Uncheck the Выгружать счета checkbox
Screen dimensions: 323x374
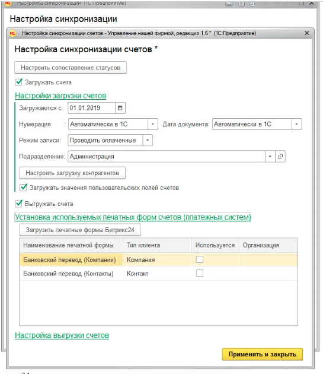[18, 204]
